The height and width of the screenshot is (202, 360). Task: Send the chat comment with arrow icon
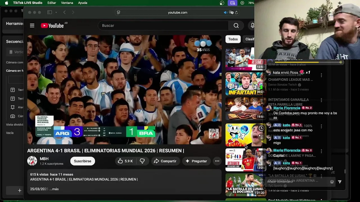point(340,182)
